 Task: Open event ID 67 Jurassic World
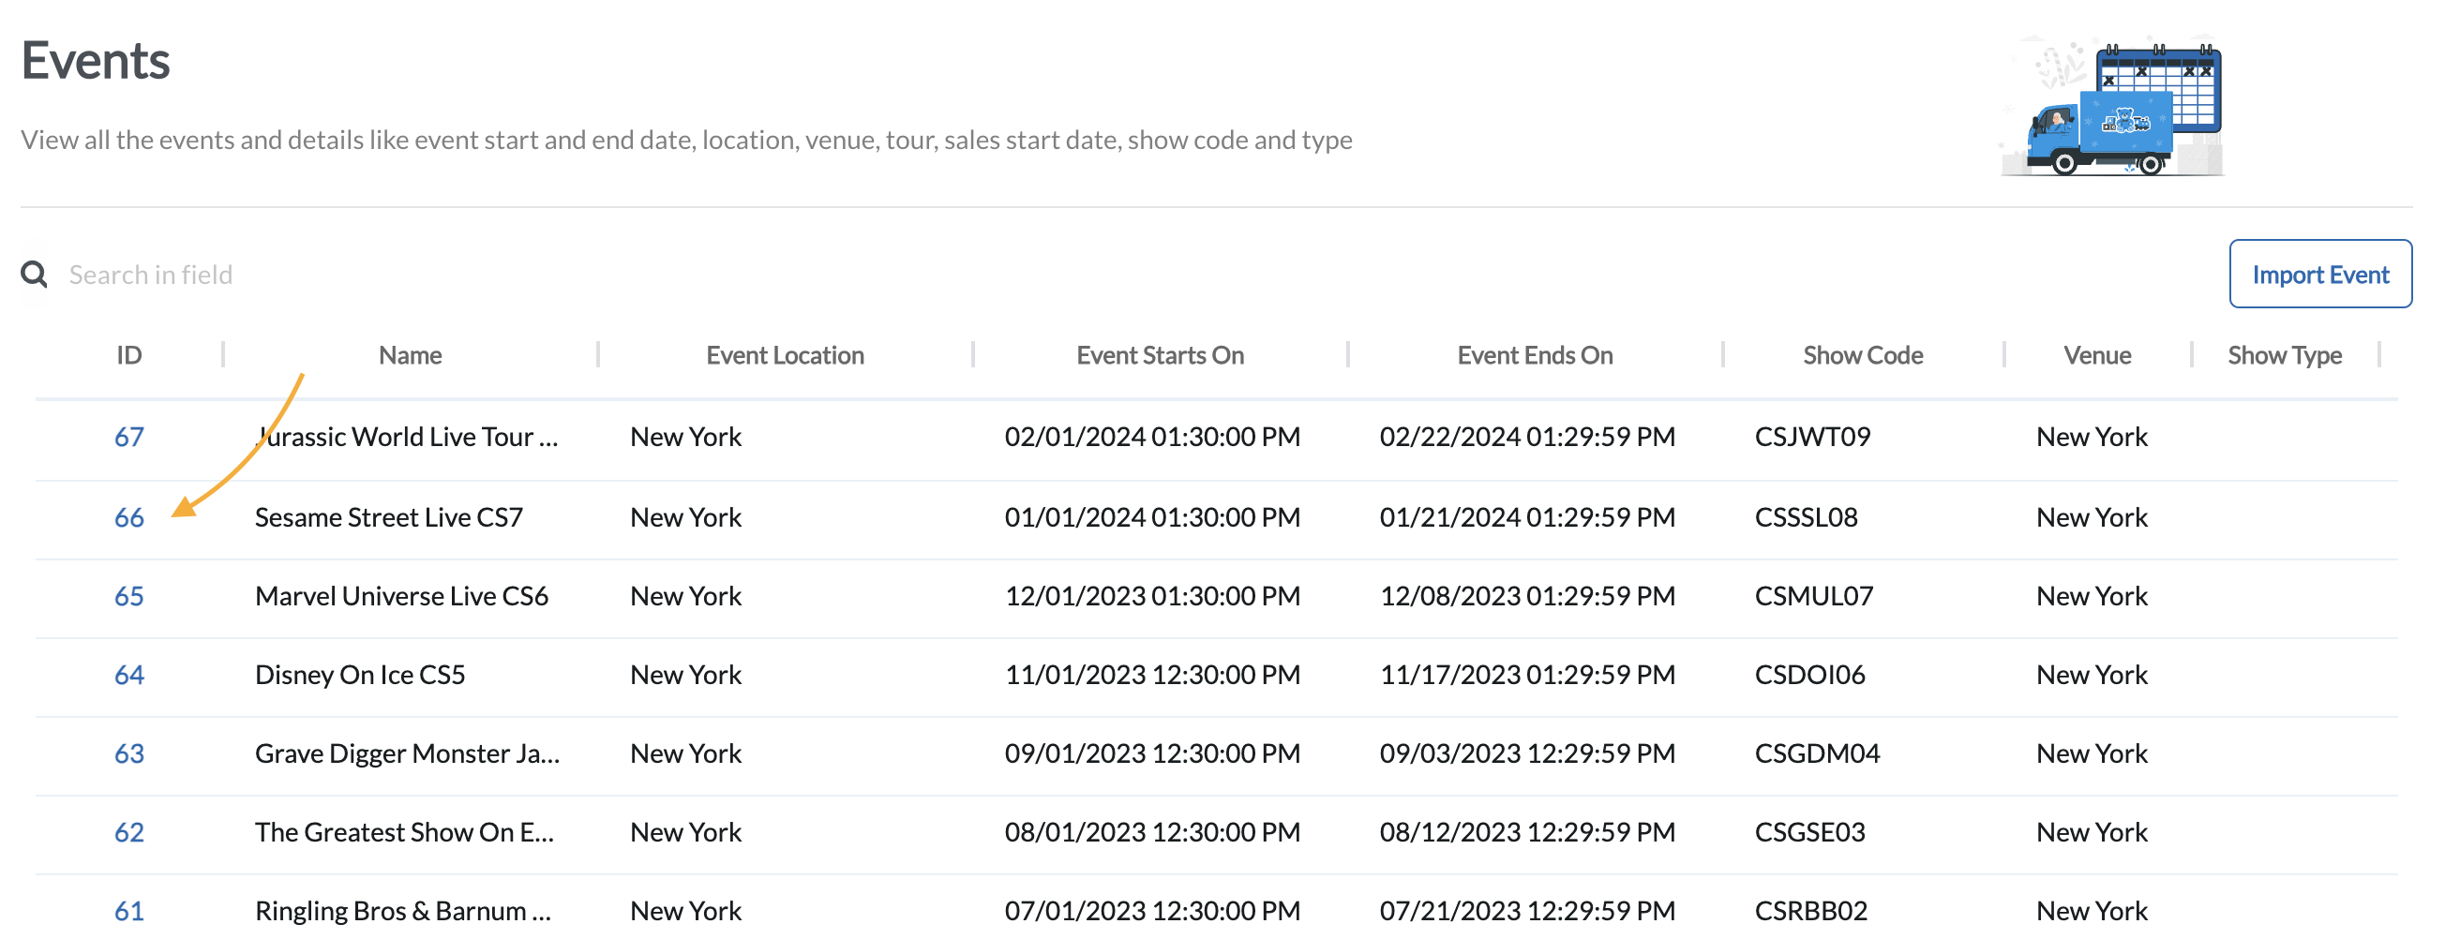click(x=129, y=437)
